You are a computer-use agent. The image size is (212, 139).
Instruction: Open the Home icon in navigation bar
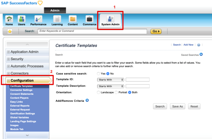pyautogui.click(x=9, y=19)
